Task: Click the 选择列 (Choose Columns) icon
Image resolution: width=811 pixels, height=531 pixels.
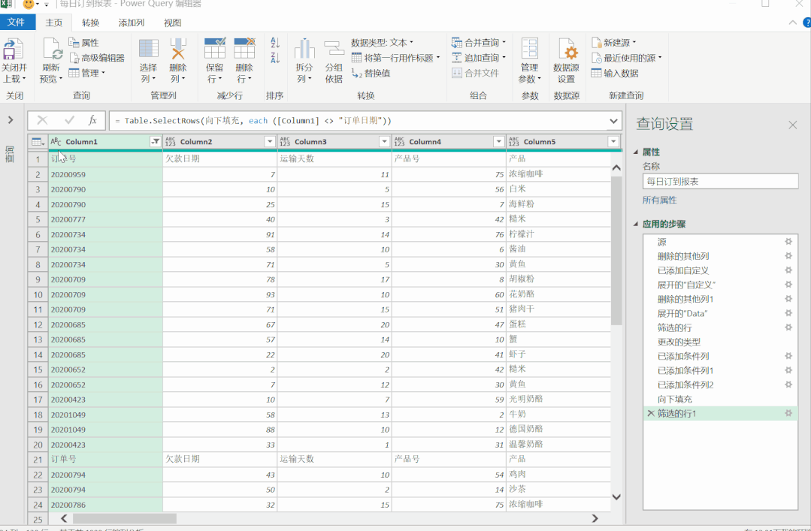Action: [148, 50]
